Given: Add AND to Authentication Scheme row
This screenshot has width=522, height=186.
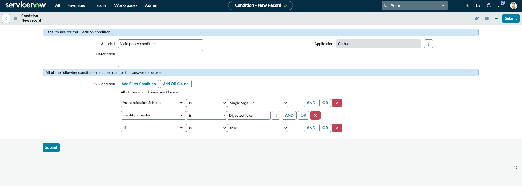Looking at the screenshot, I should (x=311, y=103).
